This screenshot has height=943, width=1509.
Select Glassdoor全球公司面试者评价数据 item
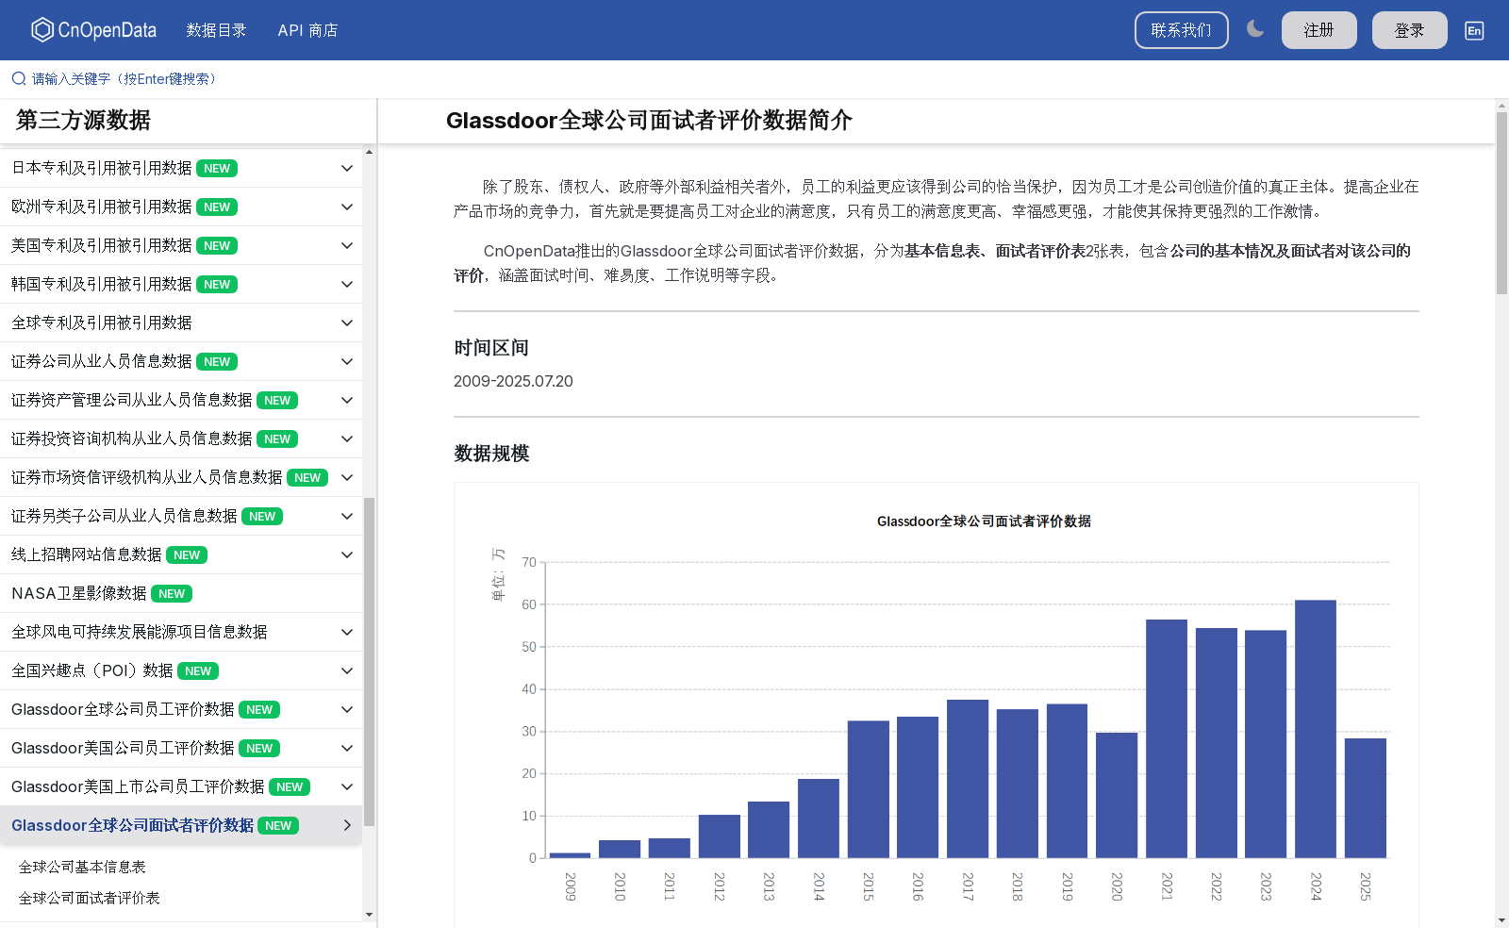point(181,825)
